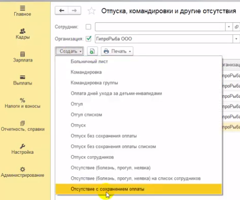Click inside the Сотрудник input field
Screen dimensions: 240x200
(160, 27)
